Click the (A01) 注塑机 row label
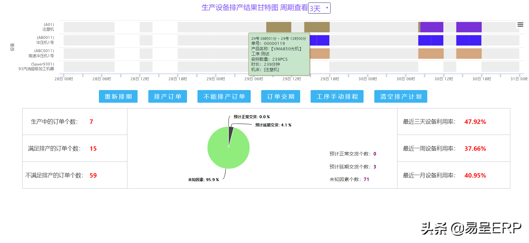This screenshot has height=243, width=529. (x=48, y=27)
